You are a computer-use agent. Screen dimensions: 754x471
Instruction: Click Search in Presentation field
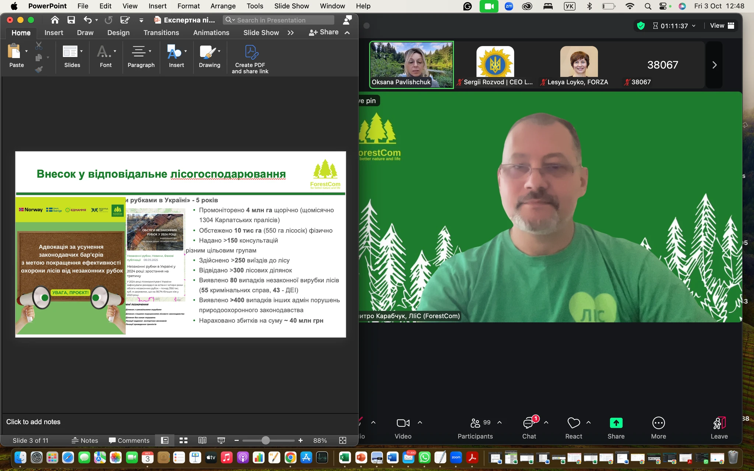(279, 20)
